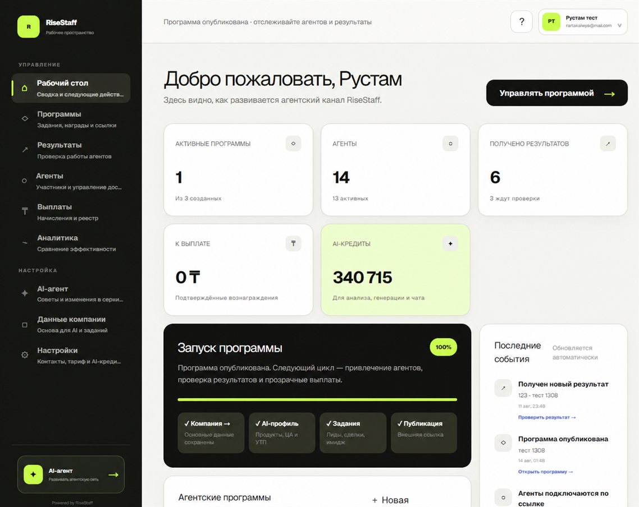Click the gear icon beside Настройки
639x507 pixels.
click(25, 355)
